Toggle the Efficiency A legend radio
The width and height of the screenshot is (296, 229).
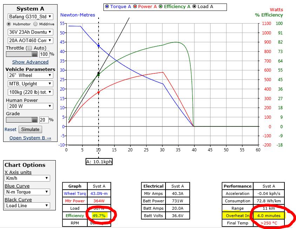pyautogui.click(x=161, y=6)
